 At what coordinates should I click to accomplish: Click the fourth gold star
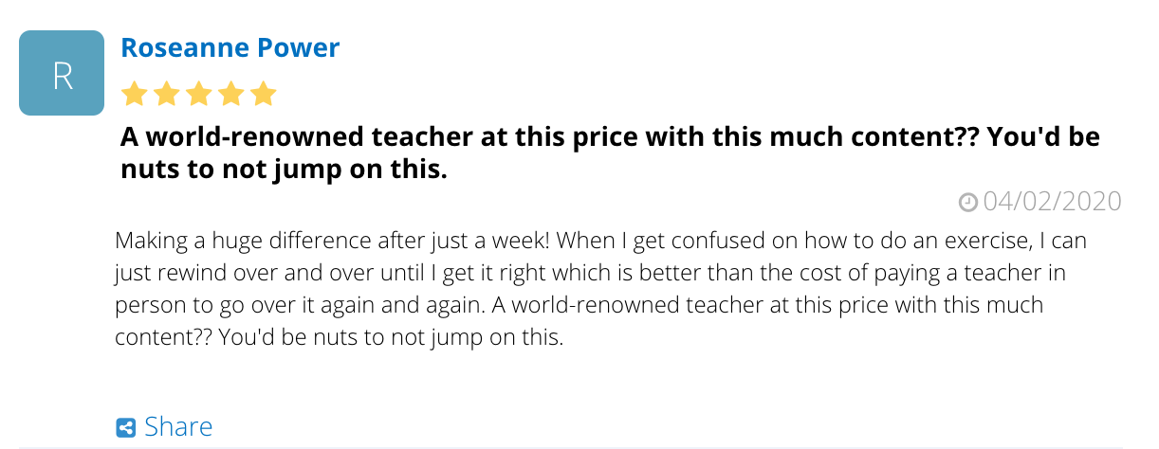[x=231, y=94]
